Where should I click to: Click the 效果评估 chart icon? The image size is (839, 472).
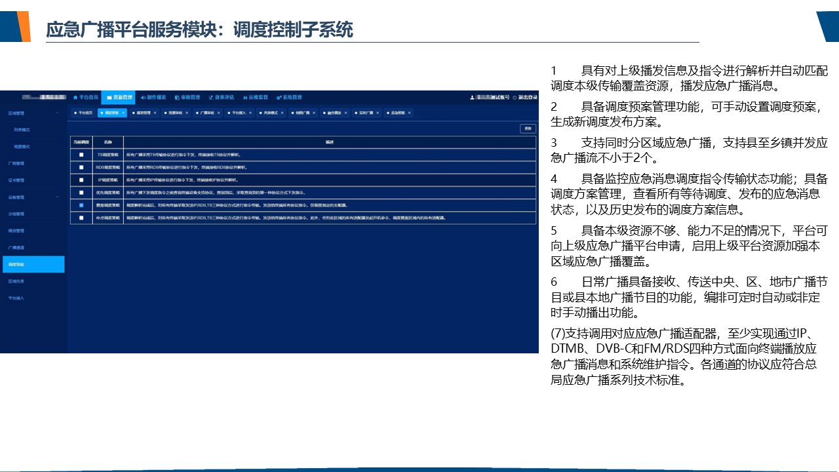tap(211, 97)
